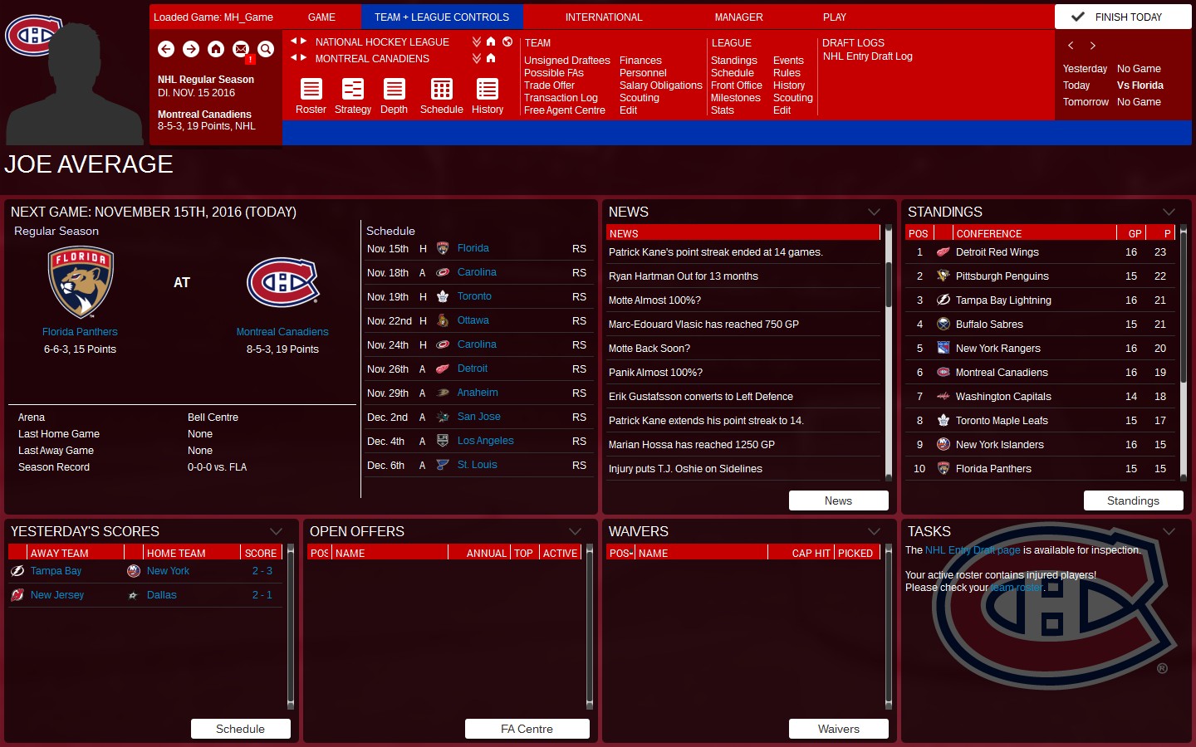Image resolution: width=1196 pixels, height=747 pixels.
Task: Open the MANAGER menu
Action: coord(738,17)
